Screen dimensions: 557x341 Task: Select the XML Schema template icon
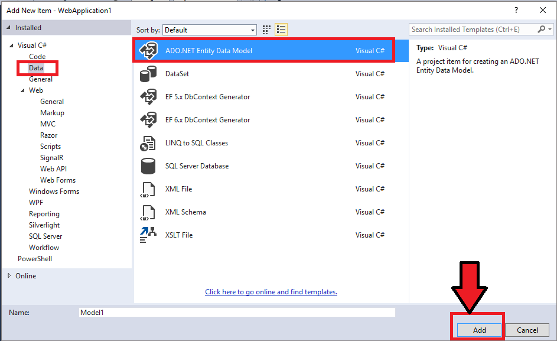148,212
